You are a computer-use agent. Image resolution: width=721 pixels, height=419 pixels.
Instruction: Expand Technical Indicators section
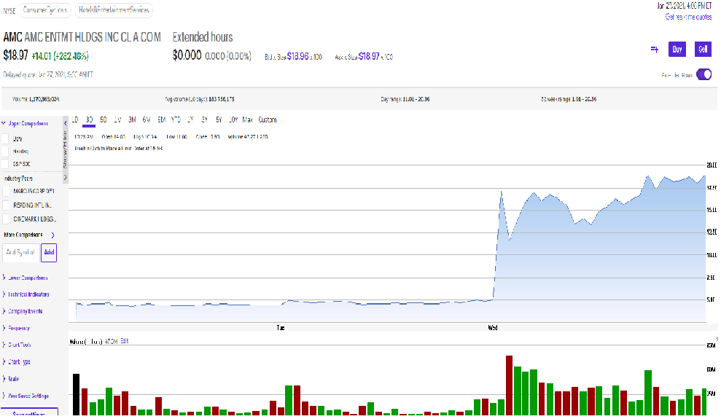point(26,294)
